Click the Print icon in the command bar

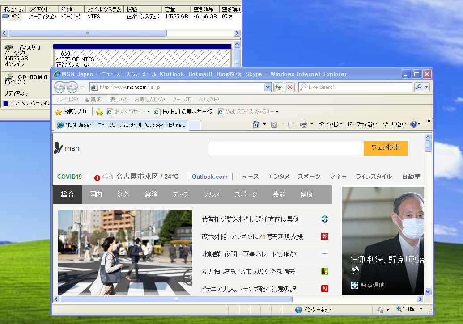coord(304,124)
